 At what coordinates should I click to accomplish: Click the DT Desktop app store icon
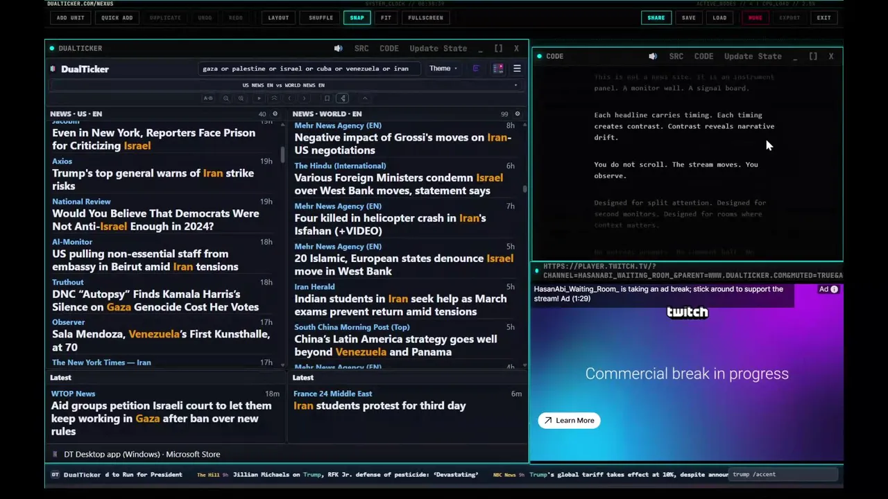tap(55, 454)
